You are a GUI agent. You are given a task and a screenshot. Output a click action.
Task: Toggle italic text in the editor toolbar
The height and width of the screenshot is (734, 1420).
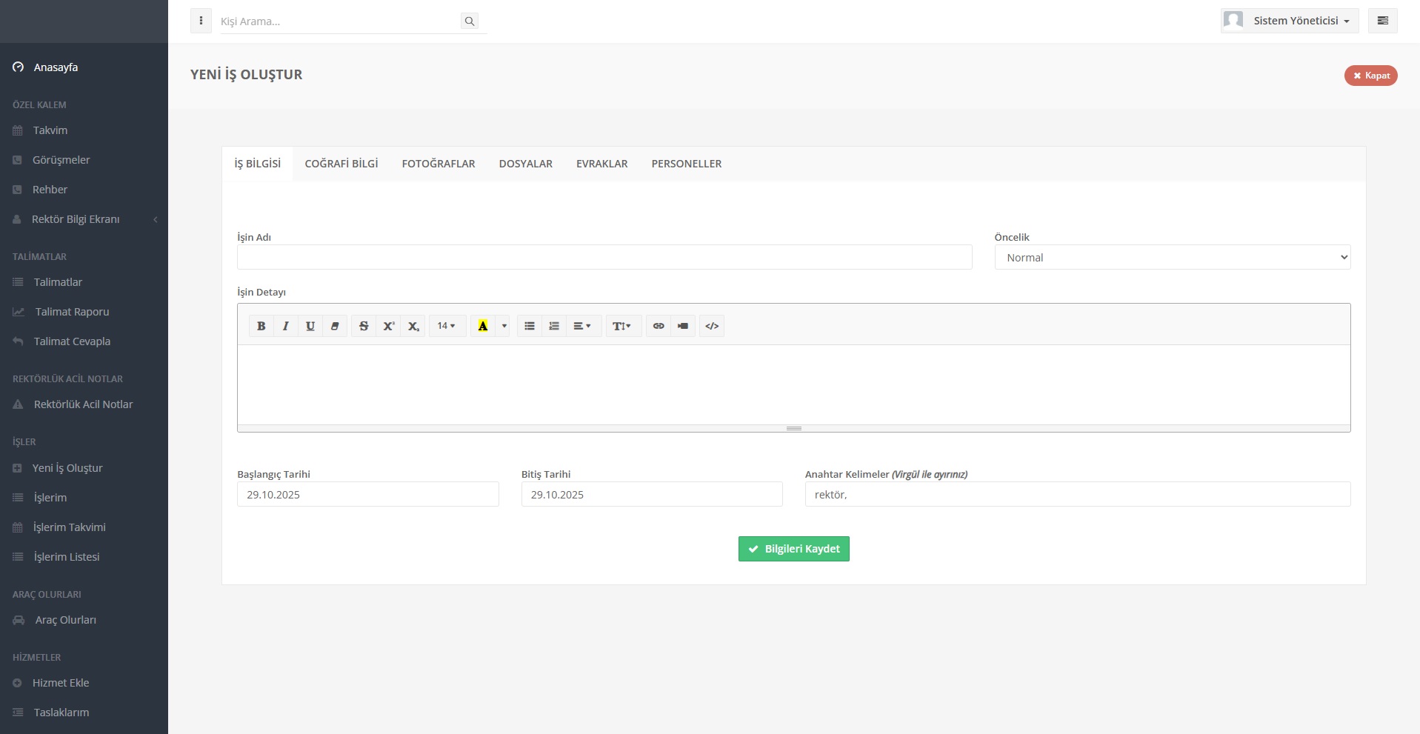click(x=285, y=326)
